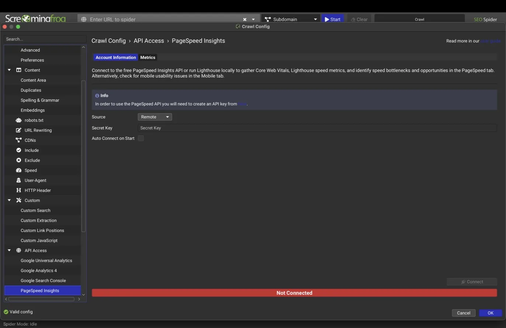Viewport: 506px width, 328px height.
Task: Click the Subdomain hierarchy icon
Action: tap(268, 19)
